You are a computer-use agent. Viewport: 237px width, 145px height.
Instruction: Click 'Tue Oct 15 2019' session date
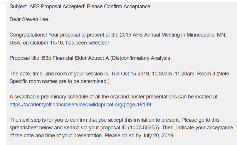pos(130,74)
